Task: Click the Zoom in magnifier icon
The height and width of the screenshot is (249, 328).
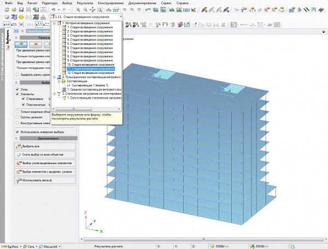Action: click(78, 10)
